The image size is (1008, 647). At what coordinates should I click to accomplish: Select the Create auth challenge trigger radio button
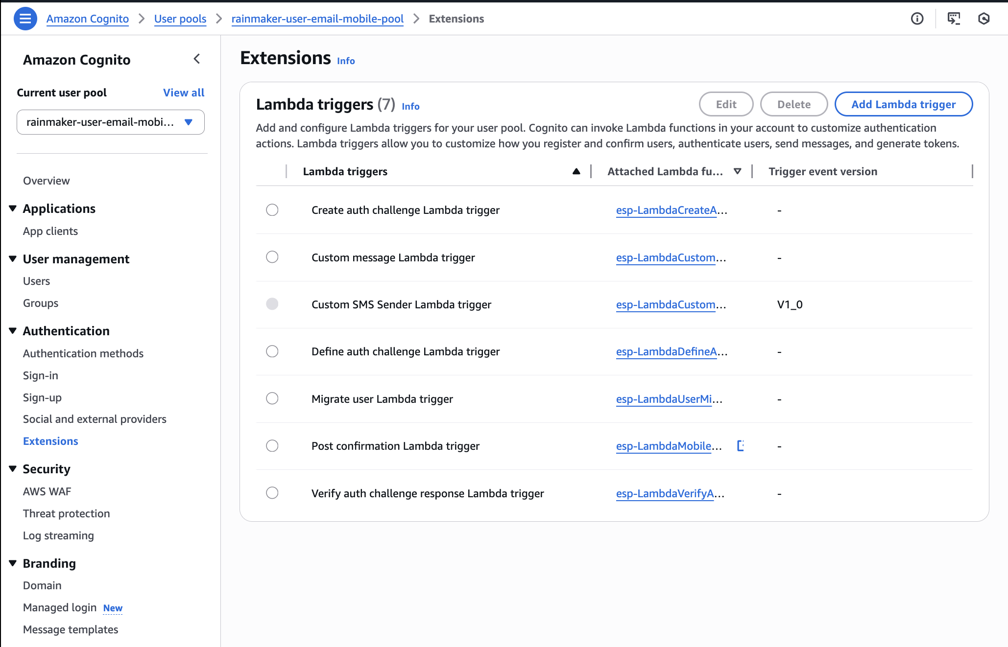click(272, 210)
